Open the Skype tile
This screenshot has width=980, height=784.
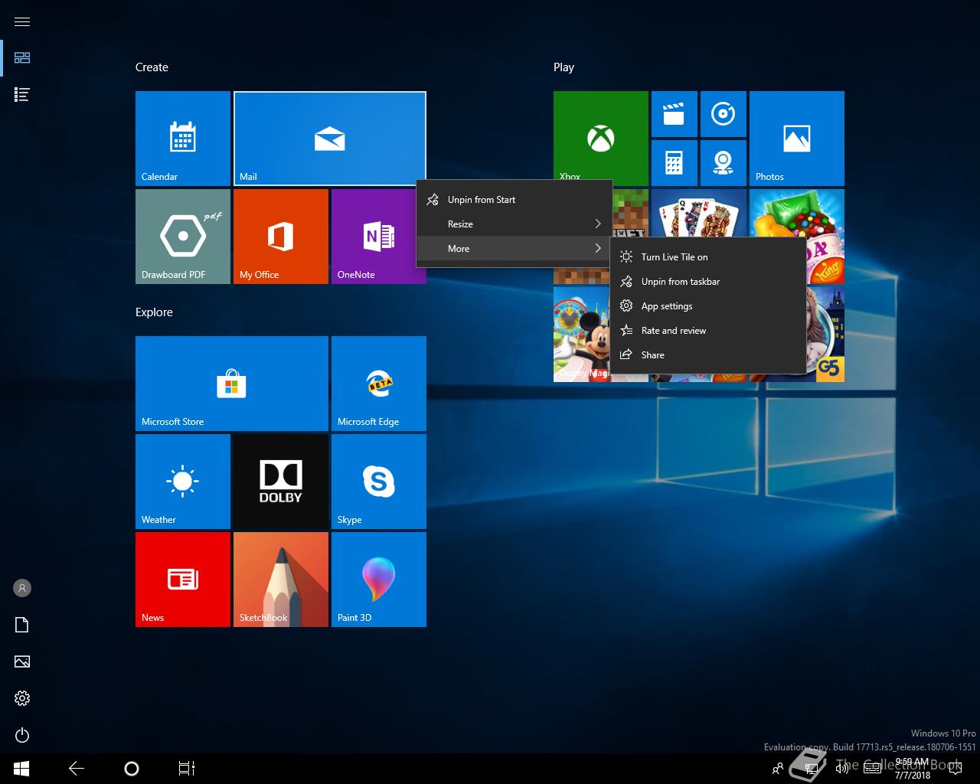click(379, 482)
